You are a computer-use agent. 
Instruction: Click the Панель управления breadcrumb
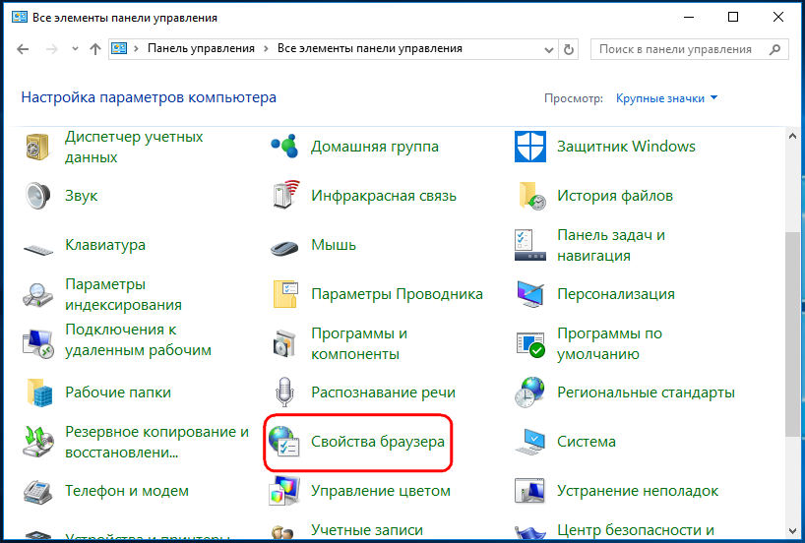pyautogui.click(x=201, y=49)
